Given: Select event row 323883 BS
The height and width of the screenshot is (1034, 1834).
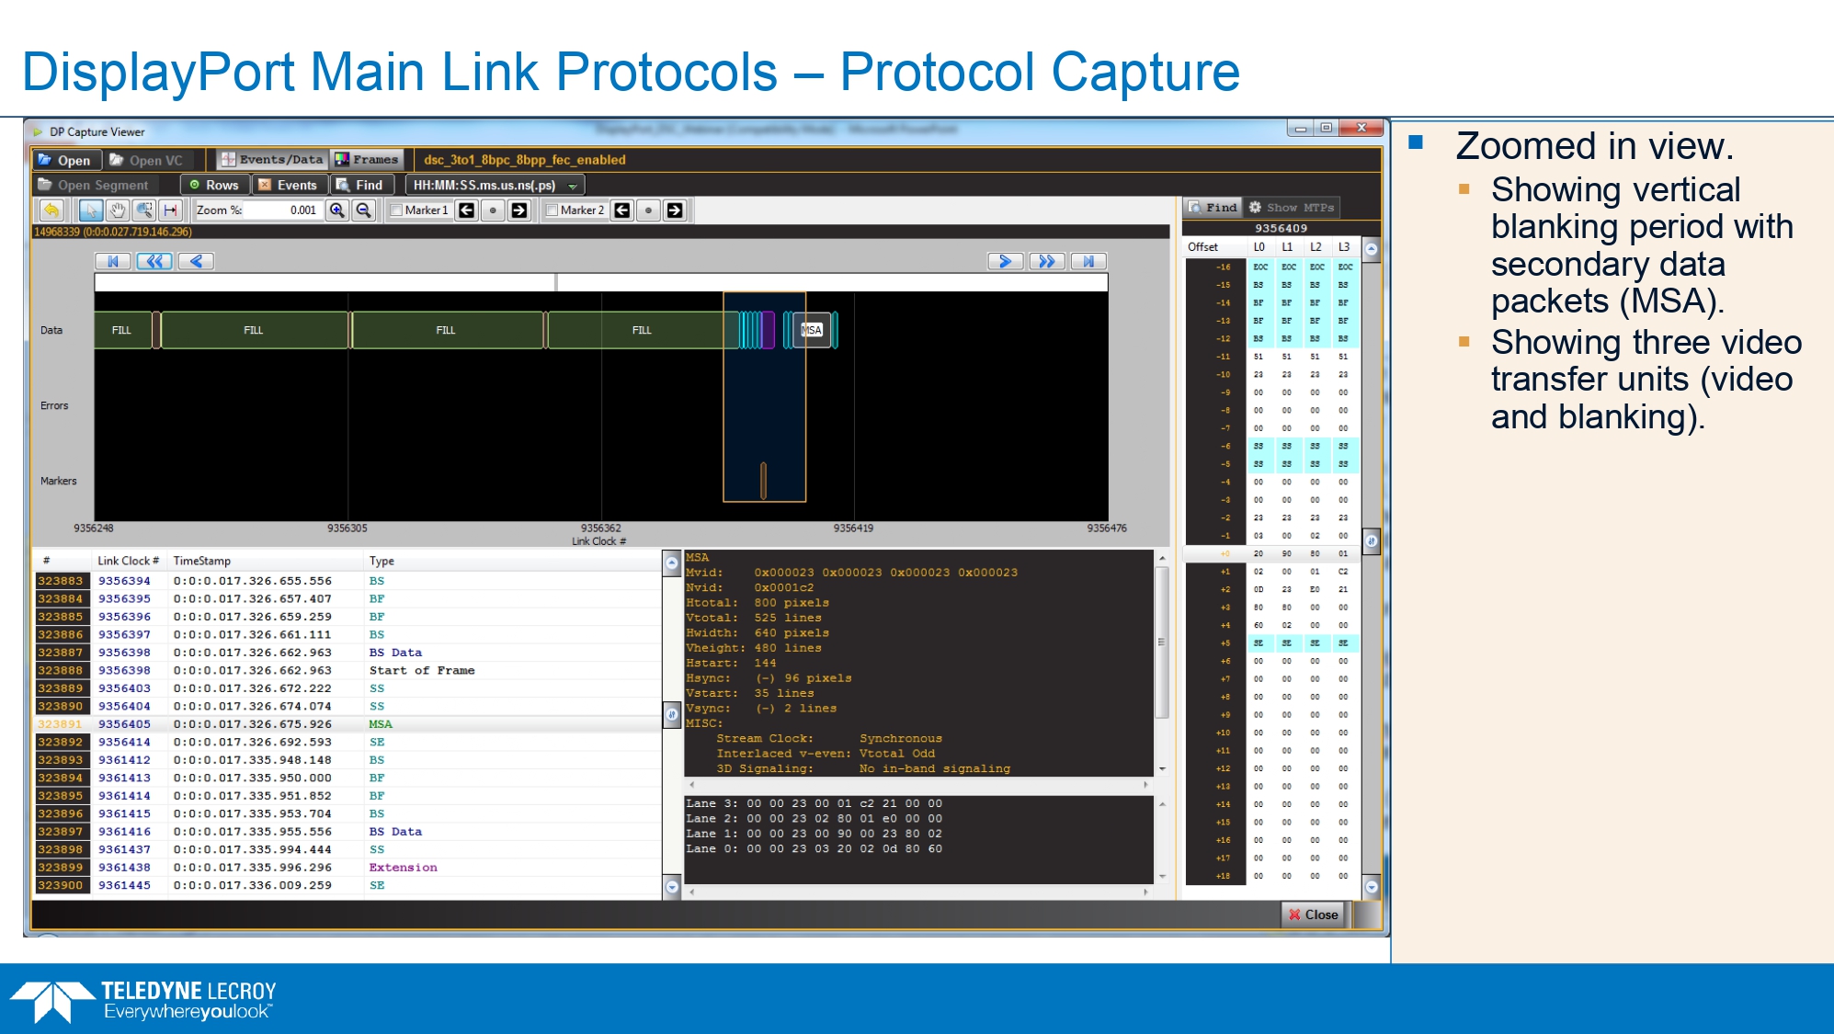Looking at the screenshot, I should (347, 581).
